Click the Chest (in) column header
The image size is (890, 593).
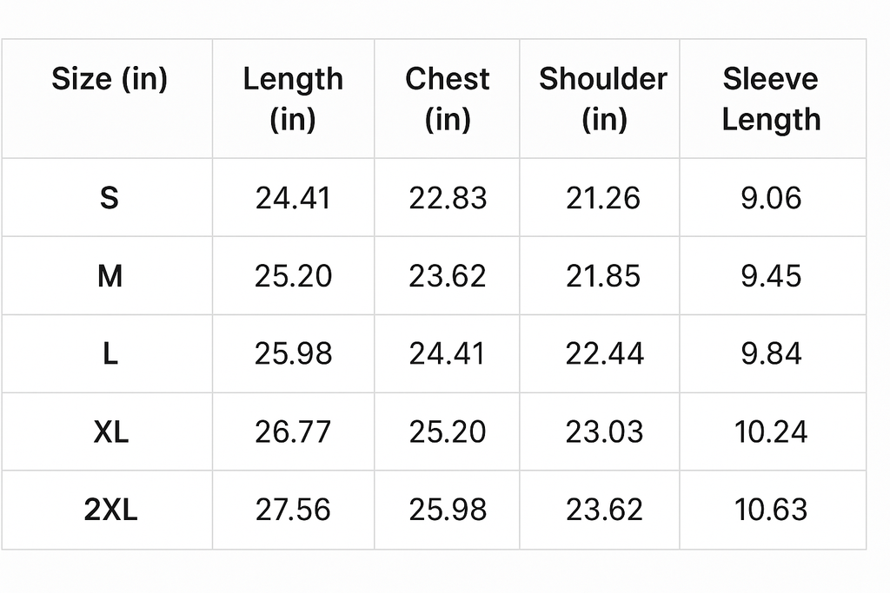[447, 99]
